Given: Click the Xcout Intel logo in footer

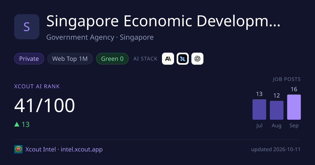Looking at the screenshot, I should [x=18, y=149].
